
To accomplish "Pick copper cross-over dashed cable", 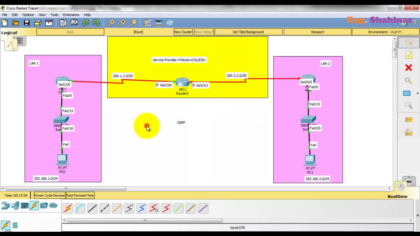I will coord(105,208).
